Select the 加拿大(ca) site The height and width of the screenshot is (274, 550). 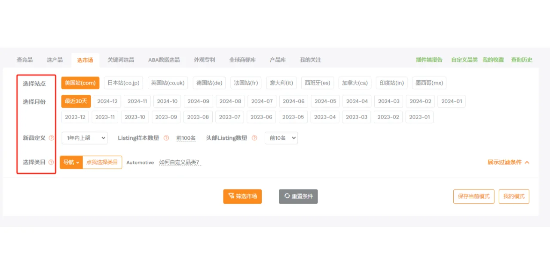tap(355, 83)
